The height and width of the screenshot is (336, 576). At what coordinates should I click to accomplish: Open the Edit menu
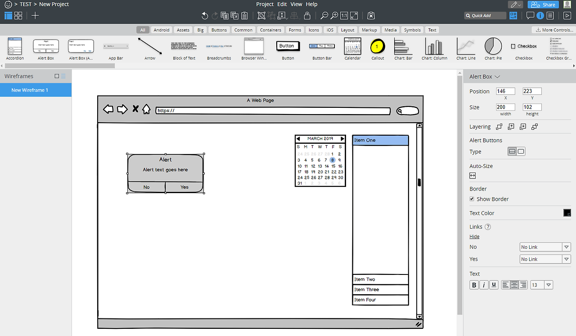tap(282, 4)
